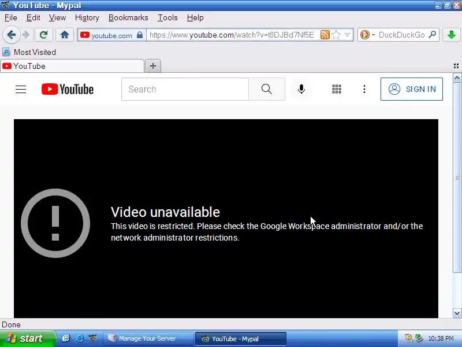Open the Windows start menu

pyautogui.click(x=27, y=338)
